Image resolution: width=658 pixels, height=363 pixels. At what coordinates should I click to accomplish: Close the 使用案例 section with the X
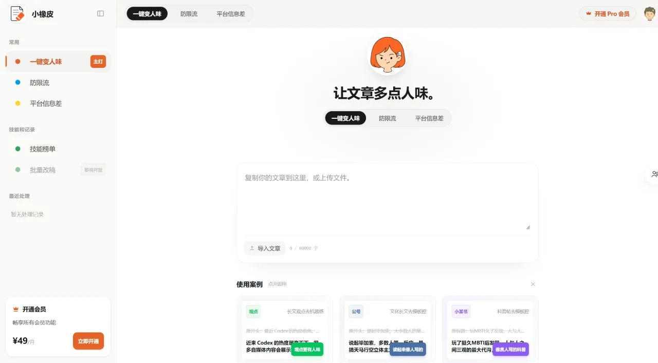[x=533, y=284]
